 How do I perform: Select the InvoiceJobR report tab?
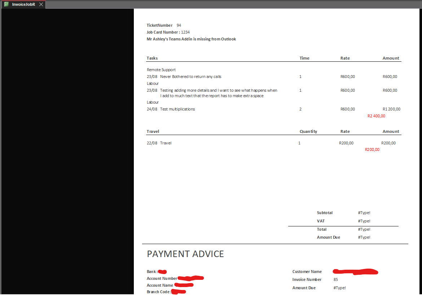[x=23, y=4]
